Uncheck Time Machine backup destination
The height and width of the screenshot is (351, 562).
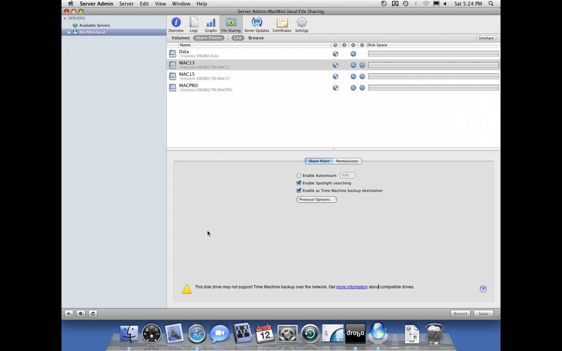(x=299, y=191)
